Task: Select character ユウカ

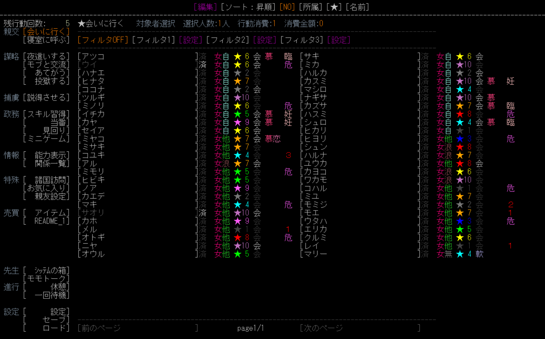Action: (360, 164)
